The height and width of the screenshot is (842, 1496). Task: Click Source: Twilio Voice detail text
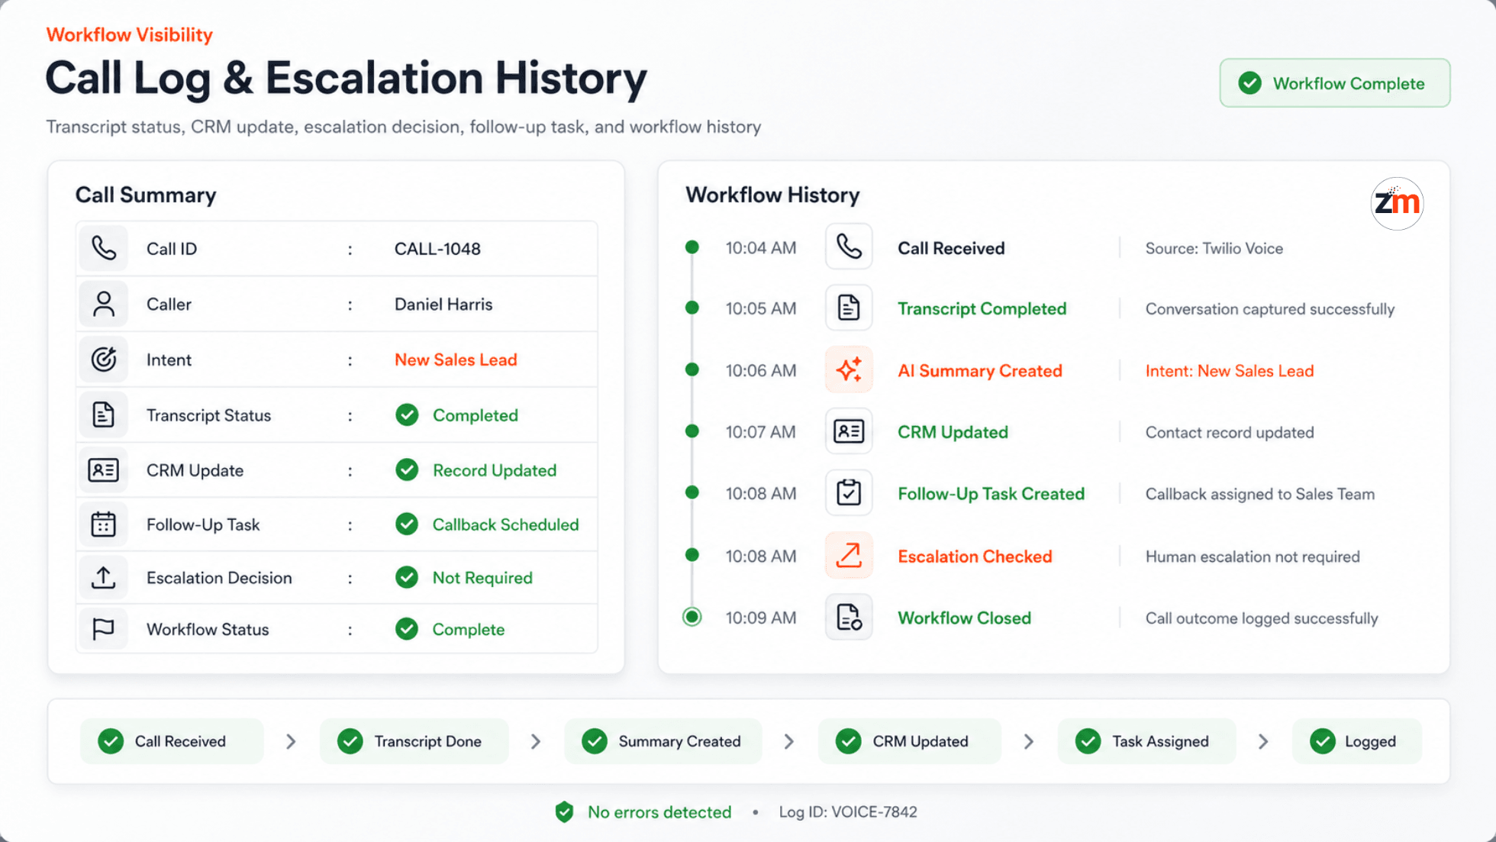click(1214, 249)
